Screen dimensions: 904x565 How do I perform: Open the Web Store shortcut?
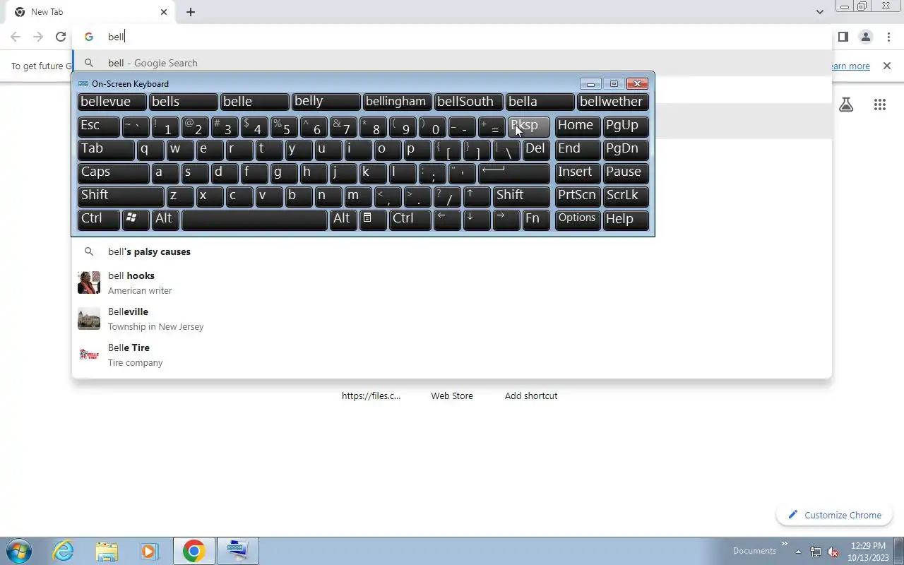click(452, 395)
